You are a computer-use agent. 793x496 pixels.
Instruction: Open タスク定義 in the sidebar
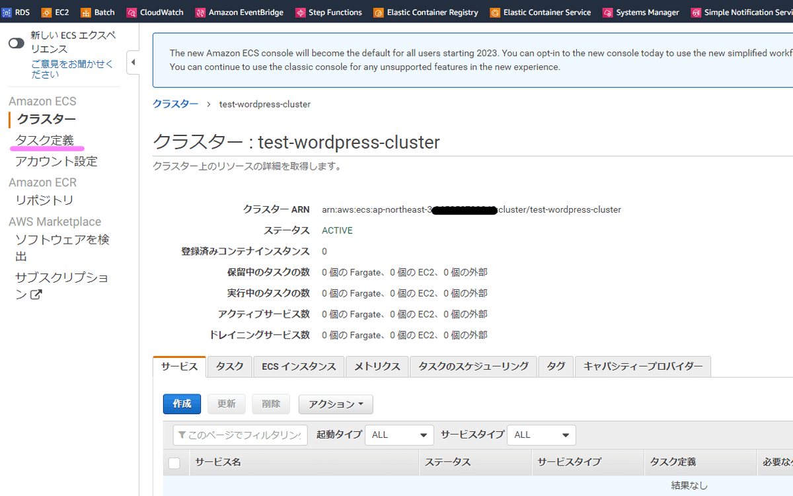coord(44,140)
